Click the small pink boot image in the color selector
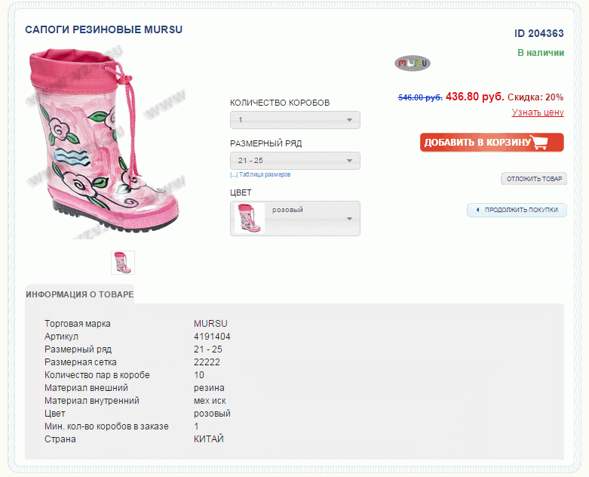Screen dimensions: 589x477 pyautogui.click(x=250, y=218)
